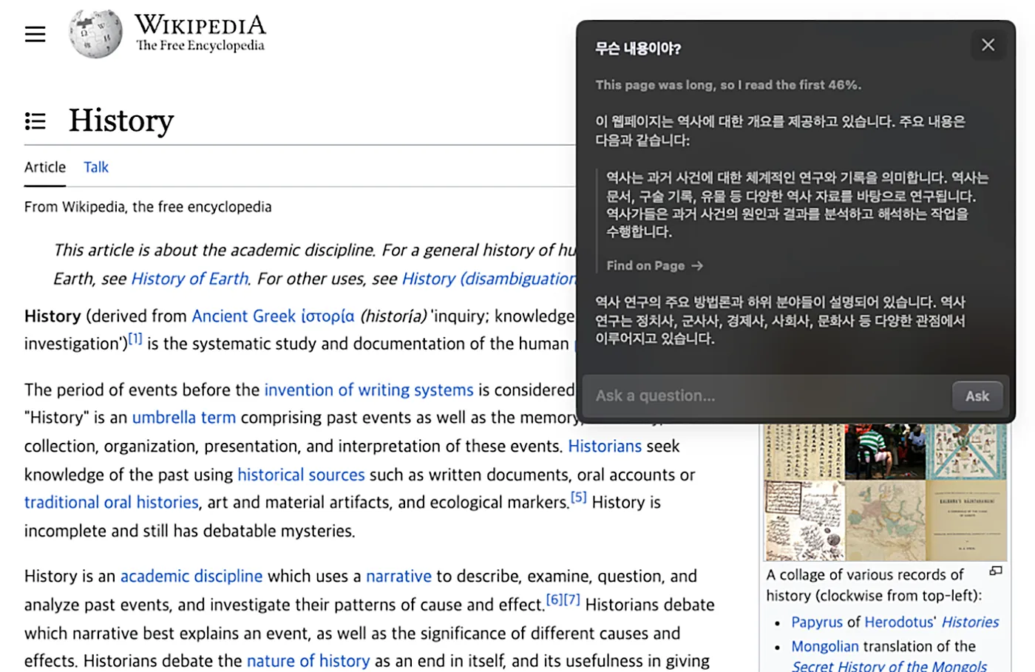Image resolution: width=1035 pixels, height=672 pixels.
Task: Click the Wikipedia globe logo
Action: point(94,33)
